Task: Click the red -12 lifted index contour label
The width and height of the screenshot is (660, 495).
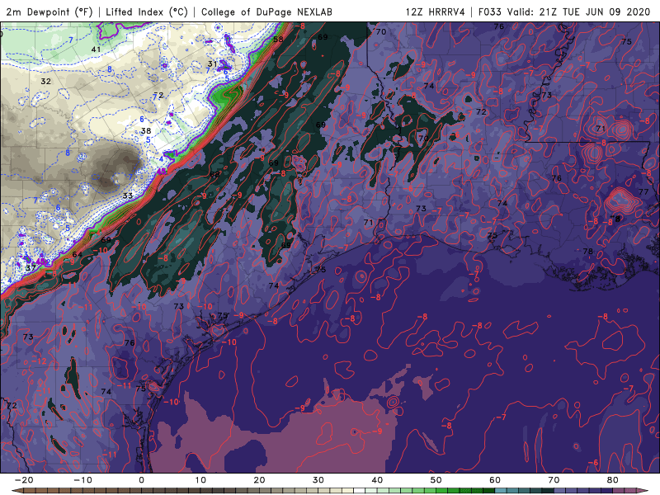Action: click(40, 361)
